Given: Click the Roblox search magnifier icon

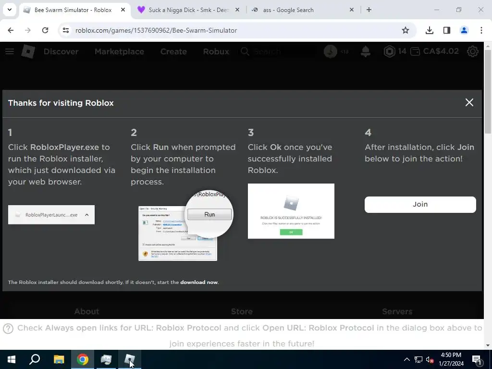Looking at the screenshot, I should (245, 51).
